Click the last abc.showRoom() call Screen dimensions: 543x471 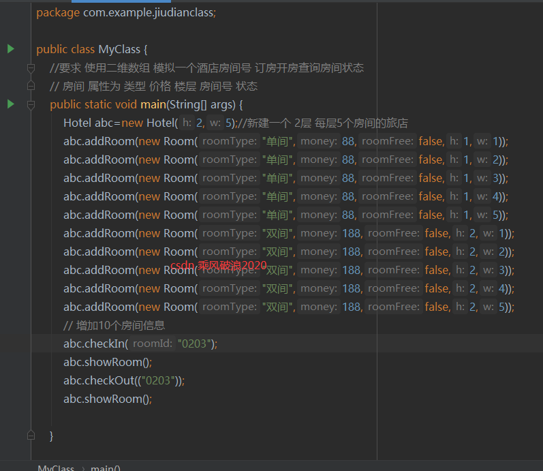click(x=108, y=399)
